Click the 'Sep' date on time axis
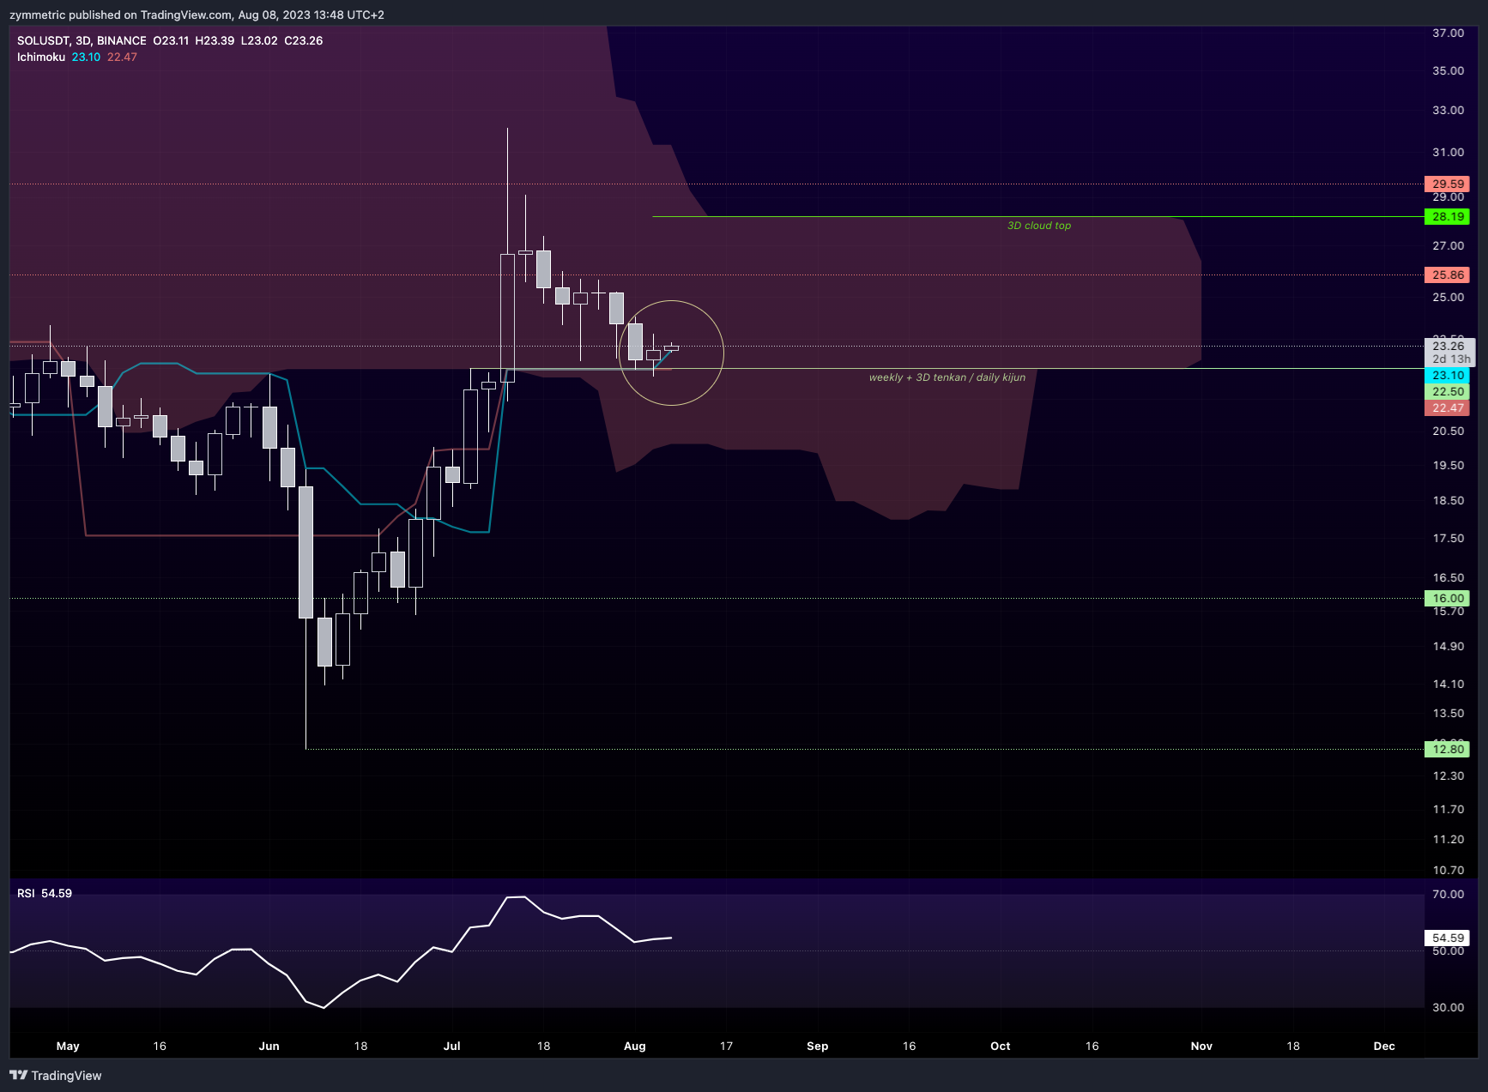Image resolution: width=1488 pixels, height=1092 pixels. point(817,1046)
